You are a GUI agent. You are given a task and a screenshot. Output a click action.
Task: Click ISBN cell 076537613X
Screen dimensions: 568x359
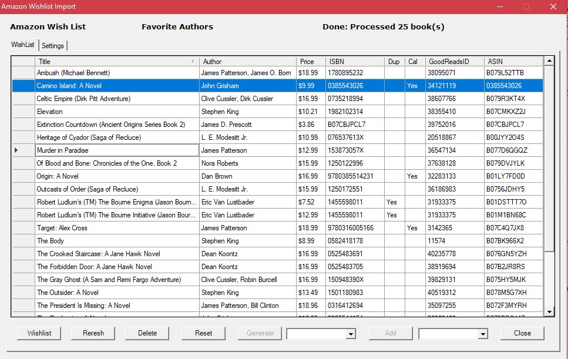[x=355, y=137]
